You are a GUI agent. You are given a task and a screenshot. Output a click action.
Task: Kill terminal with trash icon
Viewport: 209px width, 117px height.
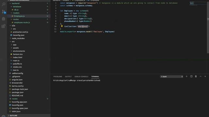pos(196,76)
